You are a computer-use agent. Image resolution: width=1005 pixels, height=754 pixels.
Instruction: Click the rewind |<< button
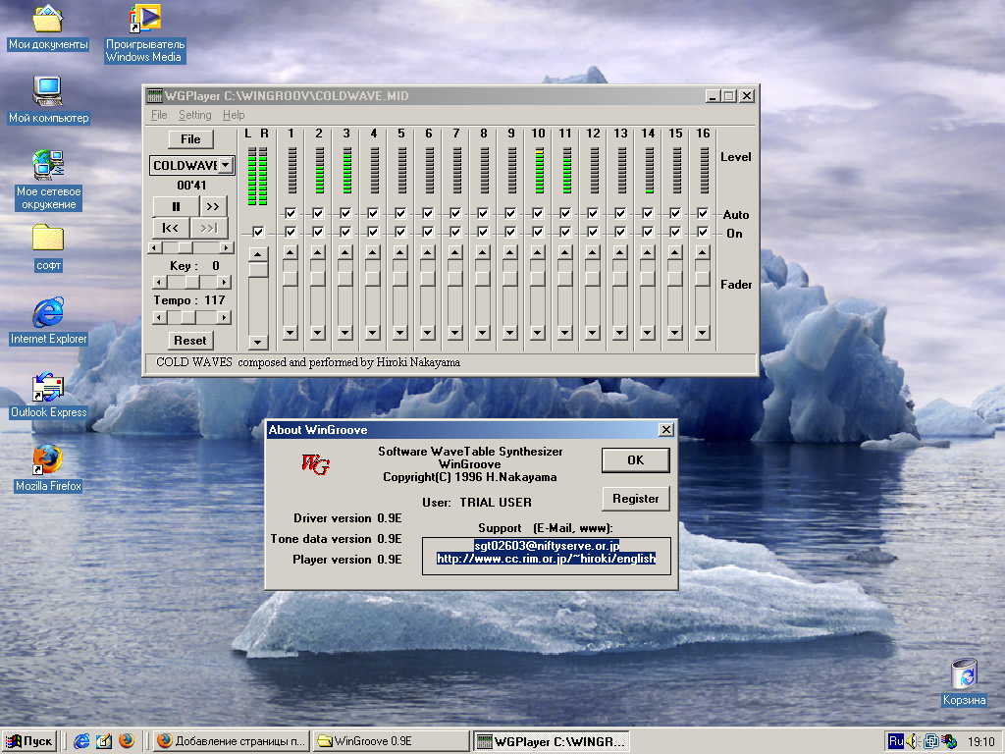(170, 228)
